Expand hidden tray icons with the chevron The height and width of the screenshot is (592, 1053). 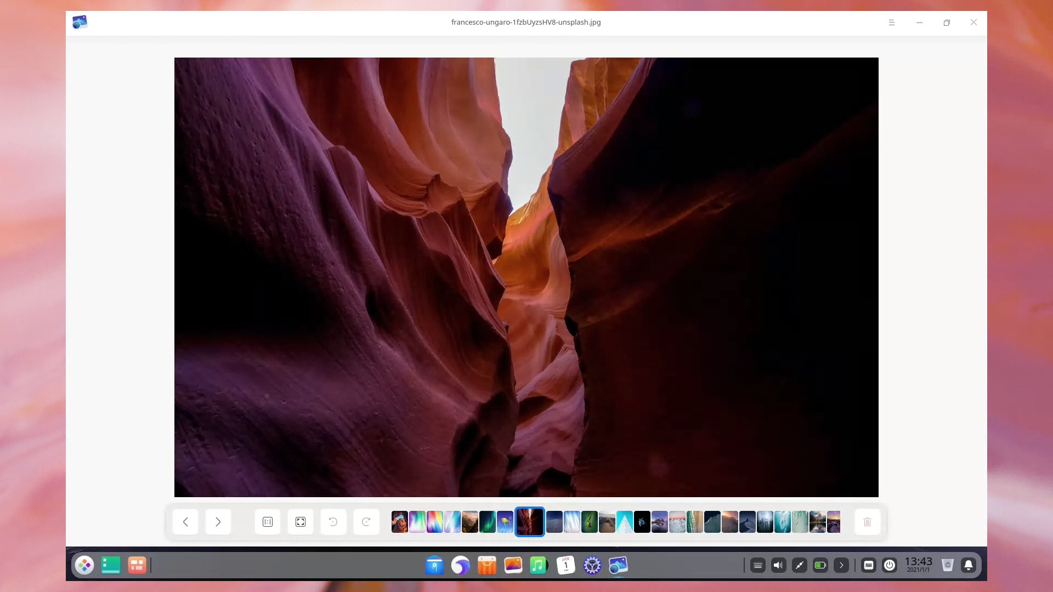[841, 565]
